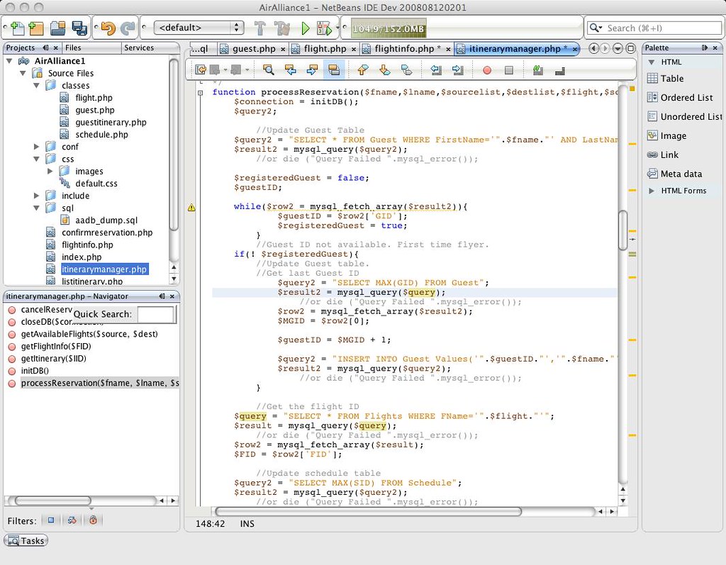This screenshot has width=726, height=565.
Task: Click the editor Find Selection magnifier icon
Action: pos(268,70)
